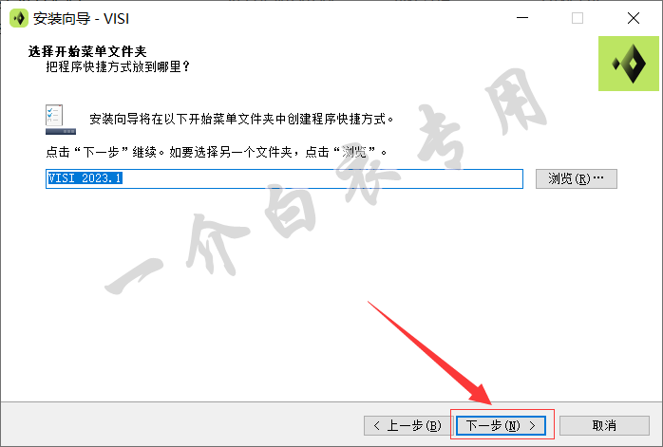Click the red arrow annotation pointing to 下一步
Image resolution: width=663 pixels, height=447 pixels.
tap(430, 353)
